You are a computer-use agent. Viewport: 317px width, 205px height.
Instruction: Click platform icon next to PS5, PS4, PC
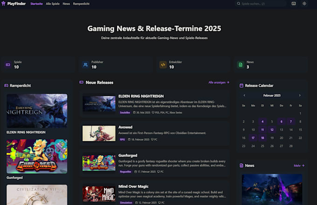click(x=153, y=112)
